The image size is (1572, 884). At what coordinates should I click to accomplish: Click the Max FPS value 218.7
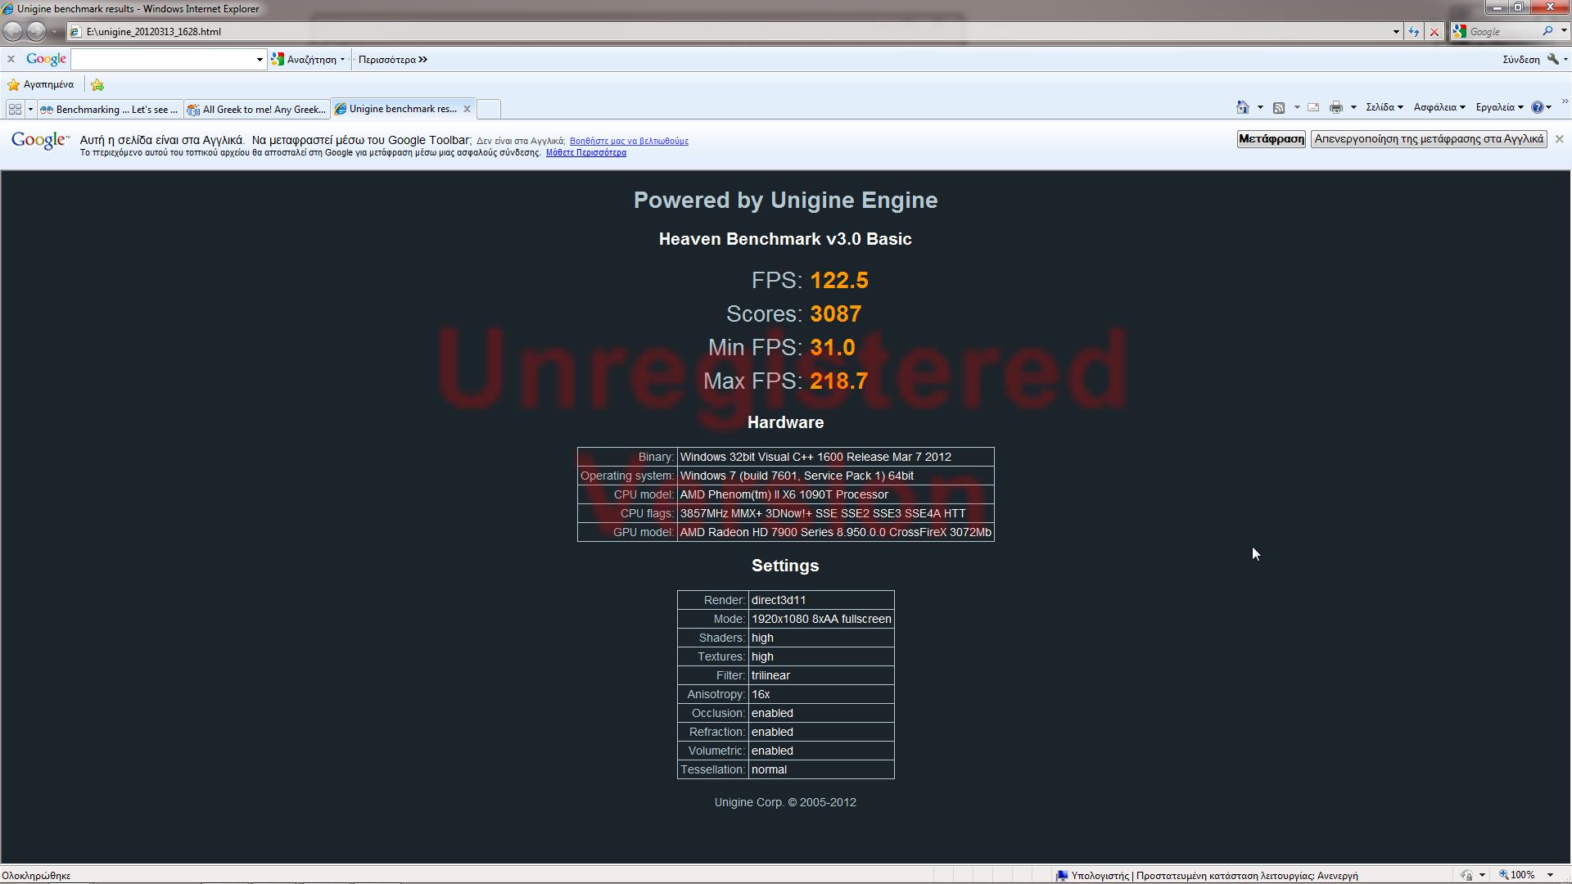click(839, 381)
